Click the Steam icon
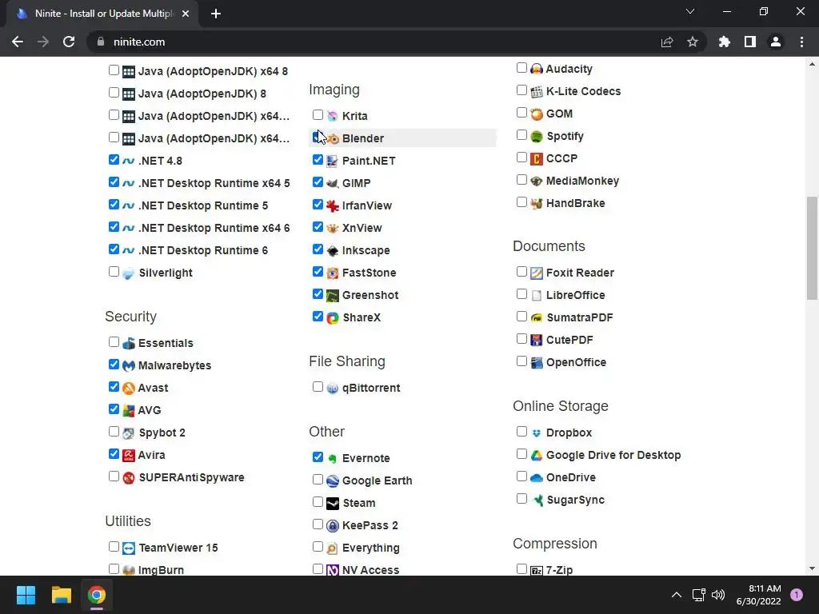The width and height of the screenshot is (819, 614). point(332,504)
